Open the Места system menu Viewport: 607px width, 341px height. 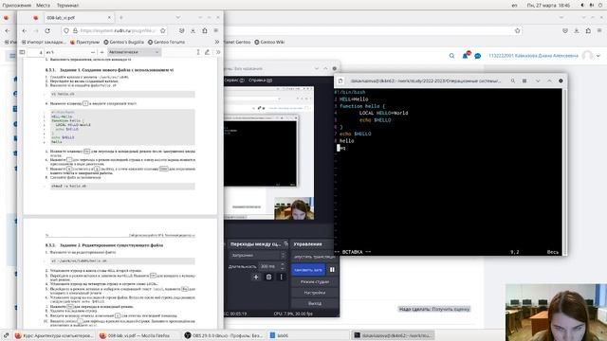tap(43, 5)
